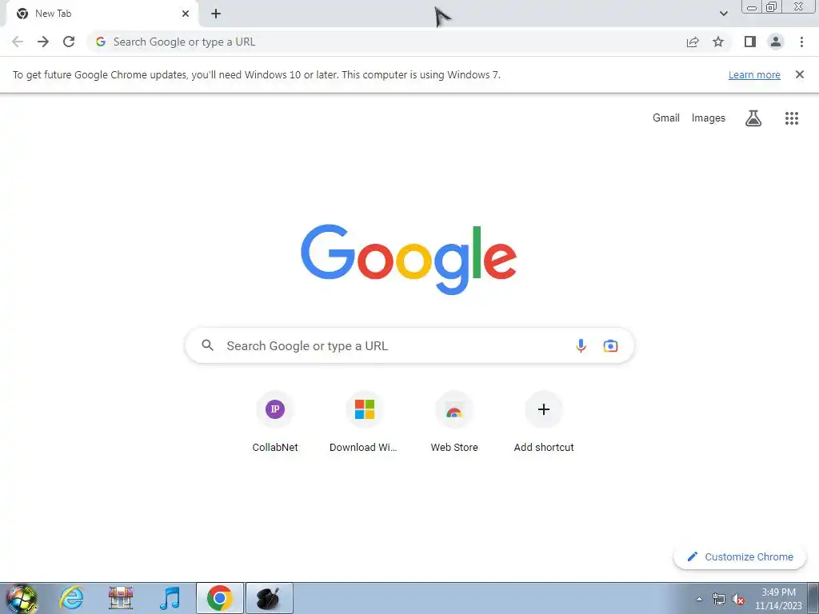Click the Google logo

409,260
